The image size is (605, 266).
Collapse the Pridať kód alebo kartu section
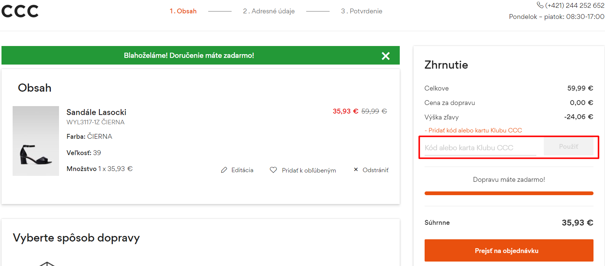(473, 130)
